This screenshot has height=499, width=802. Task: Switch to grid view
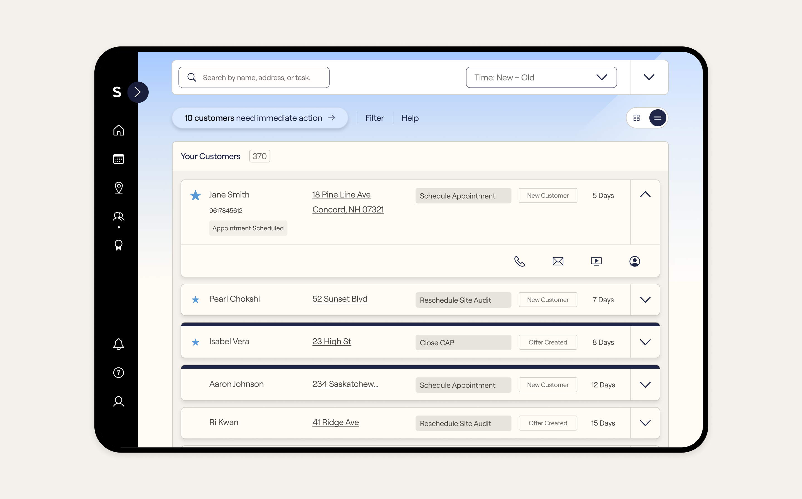pyautogui.click(x=637, y=118)
